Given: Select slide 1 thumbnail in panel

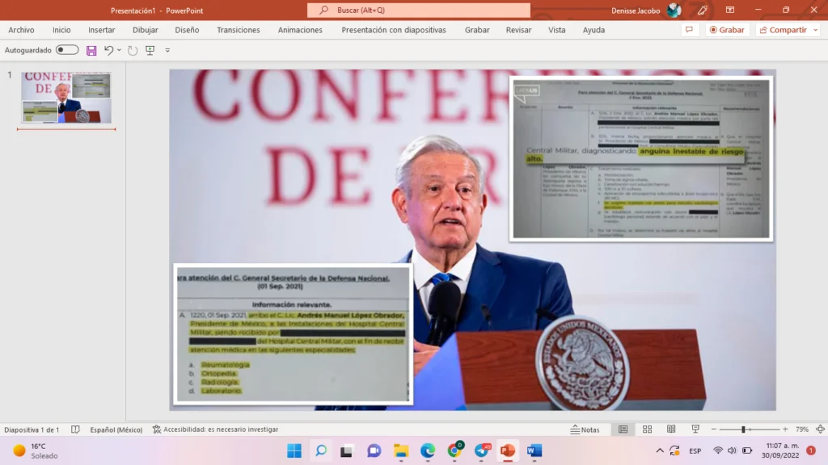Looking at the screenshot, I should pos(66,98).
